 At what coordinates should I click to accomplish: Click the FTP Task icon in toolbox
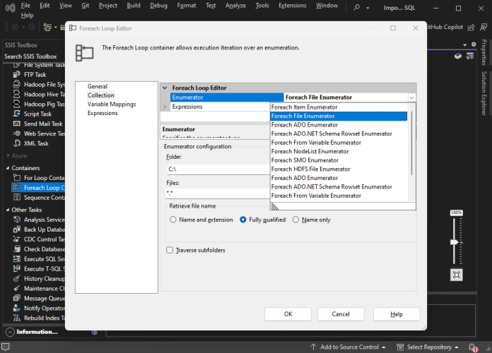[x=17, y=74]
